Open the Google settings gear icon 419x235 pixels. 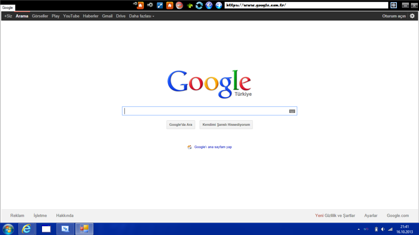pyautogui.click(x=412, y=16)
